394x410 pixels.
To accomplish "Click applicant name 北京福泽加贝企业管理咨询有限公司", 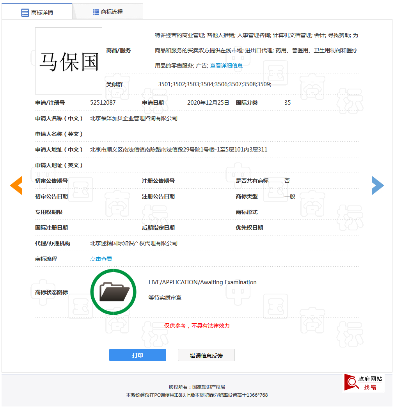I will pyautogui.click(x=134, y=118).
